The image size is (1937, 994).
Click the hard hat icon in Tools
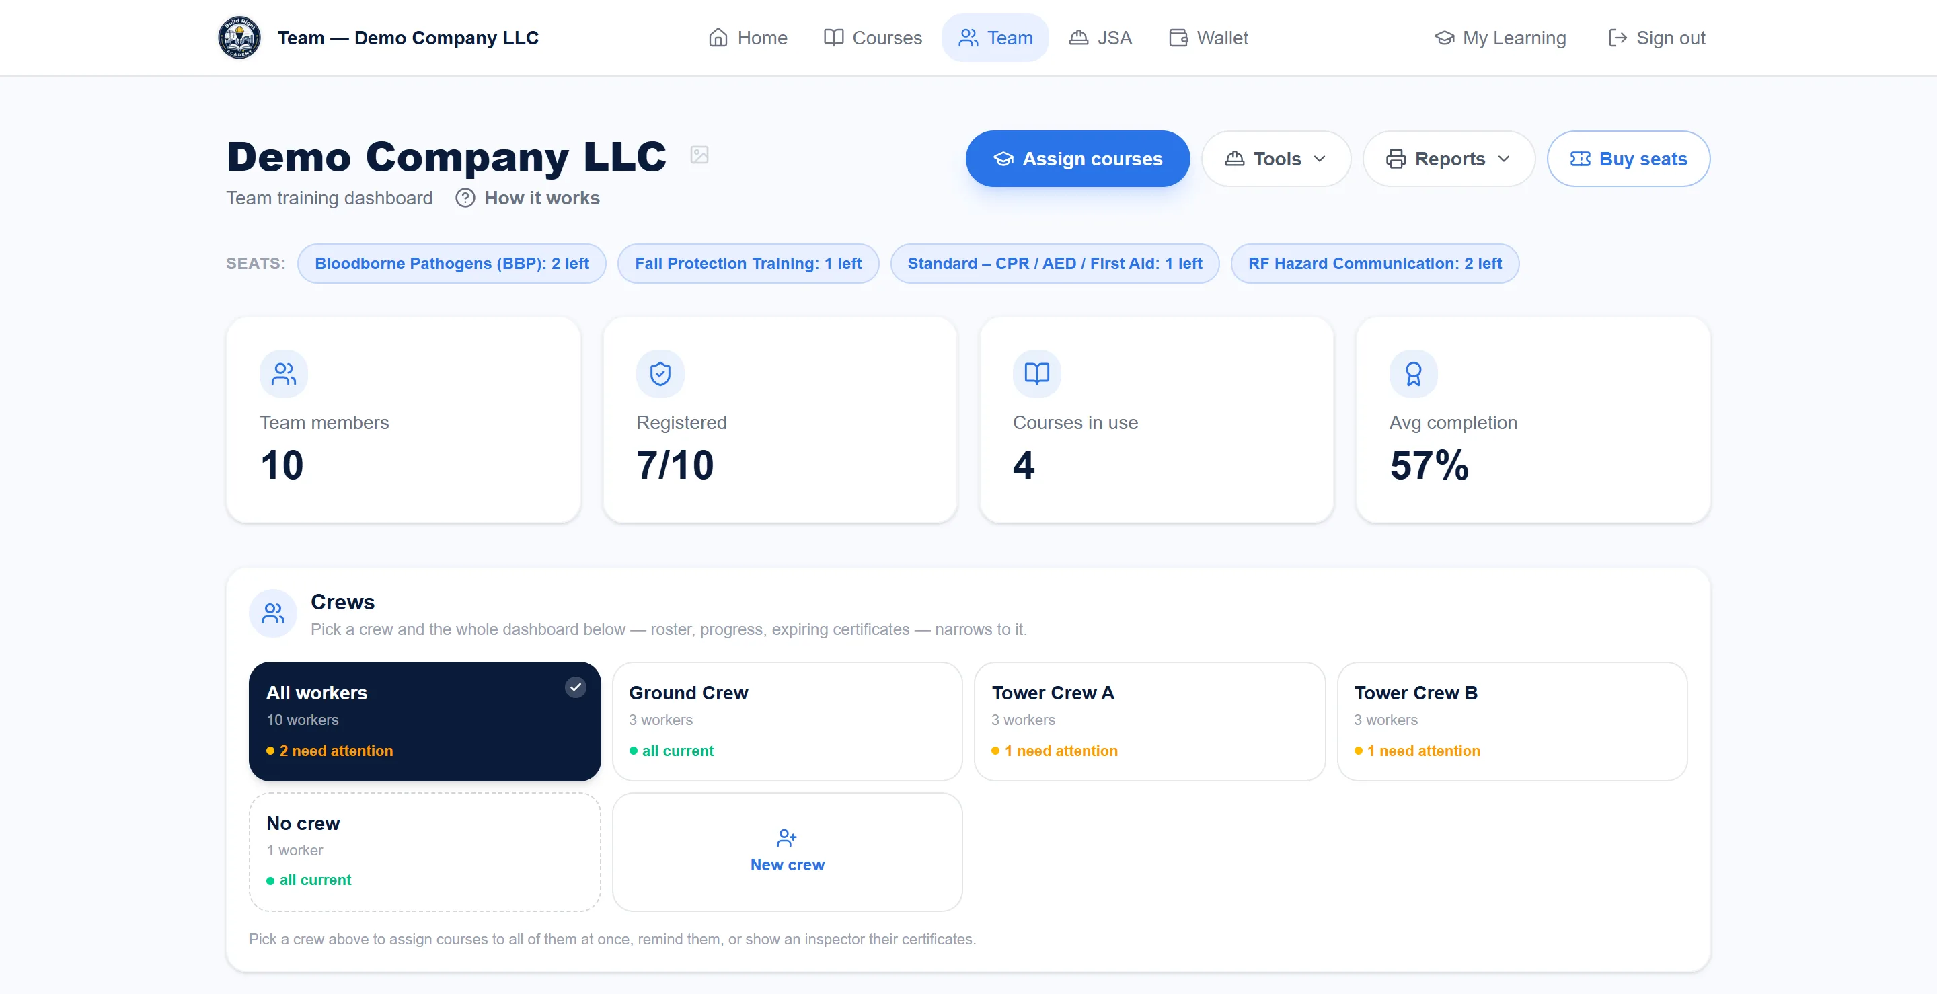[1234, 159]
